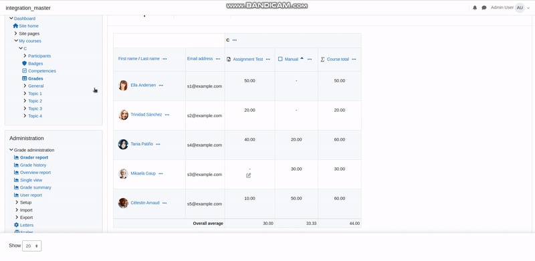Click the Badges shield icon

24,63
